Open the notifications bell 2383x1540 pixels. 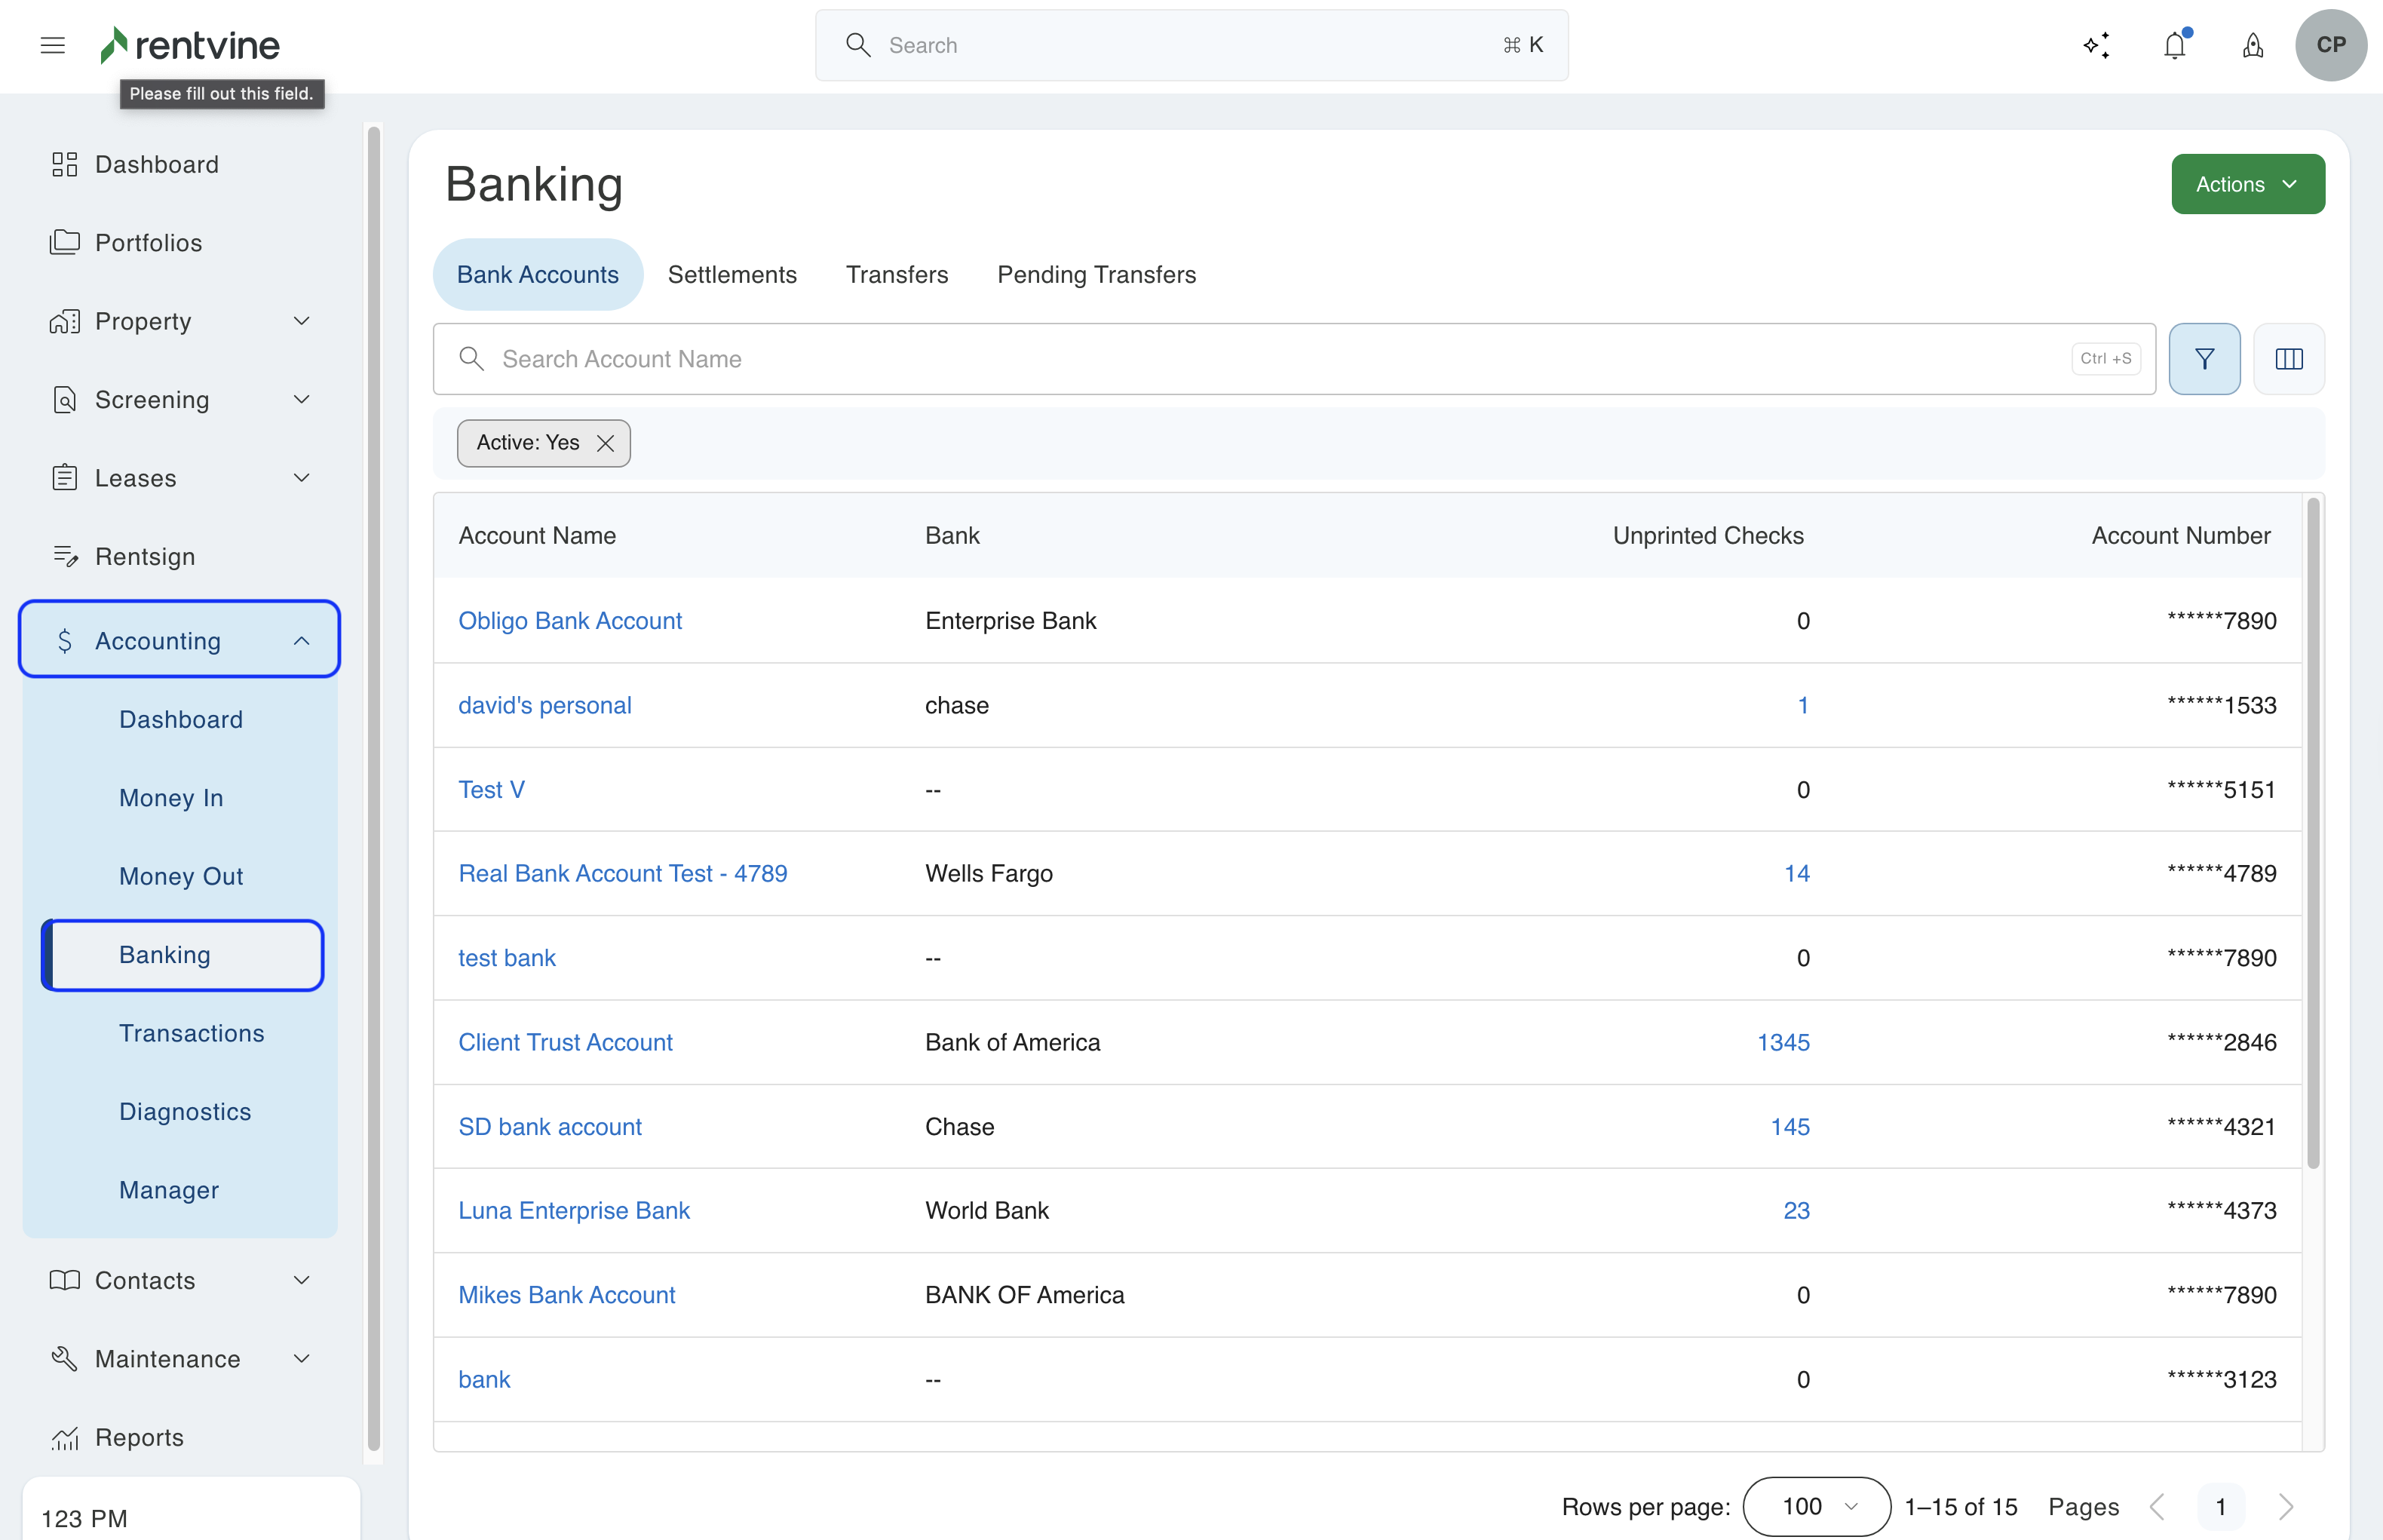click(2174, 45)
